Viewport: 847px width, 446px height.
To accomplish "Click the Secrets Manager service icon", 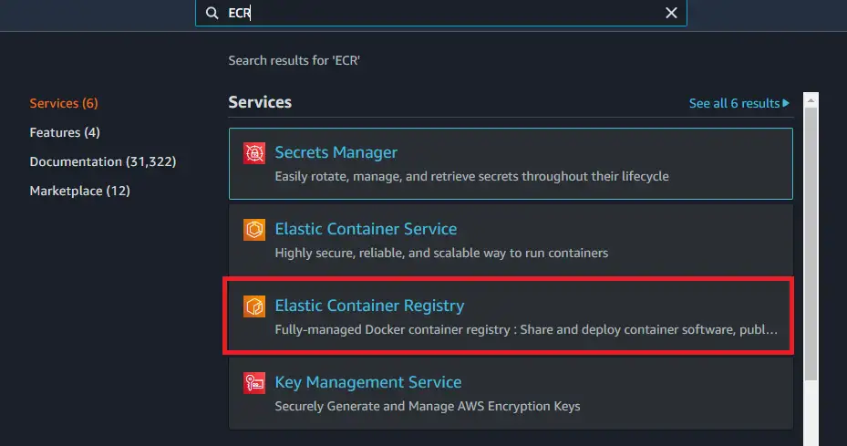I will (x=254, y=153).
